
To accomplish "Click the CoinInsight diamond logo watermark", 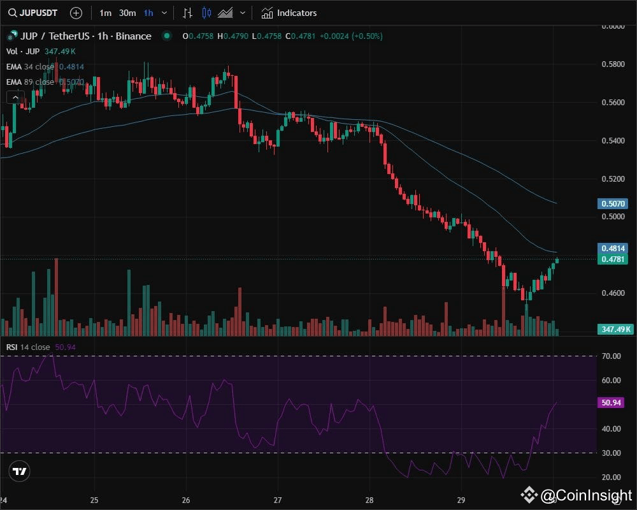I will click(529, 493).
